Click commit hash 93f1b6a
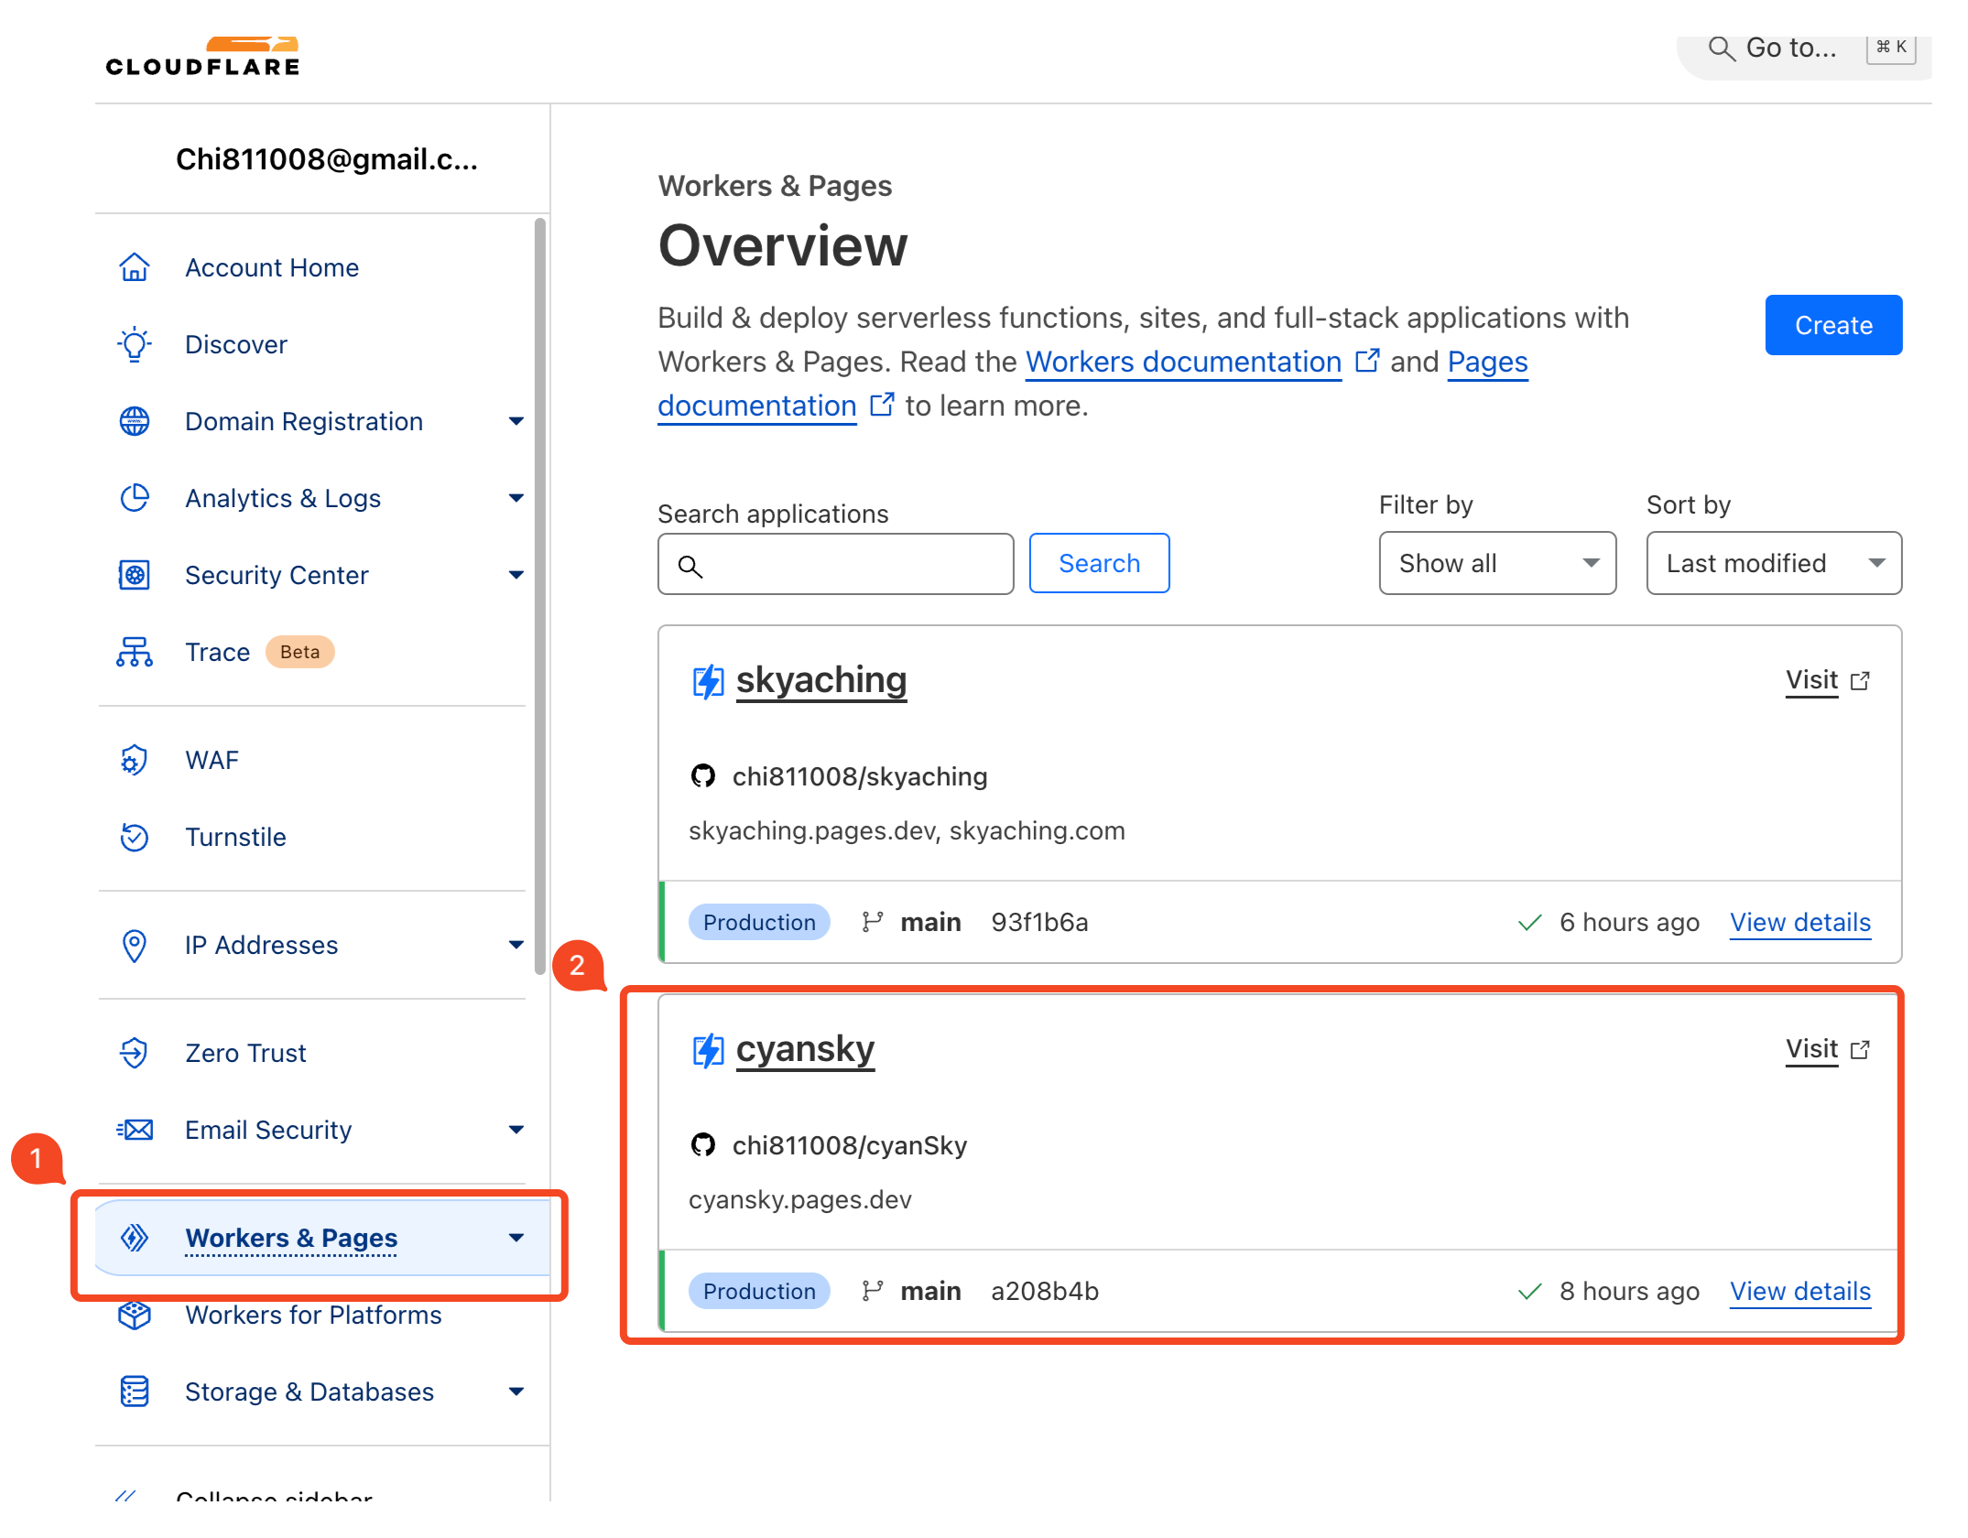1968x1538 pixels. pos(1039,922)
